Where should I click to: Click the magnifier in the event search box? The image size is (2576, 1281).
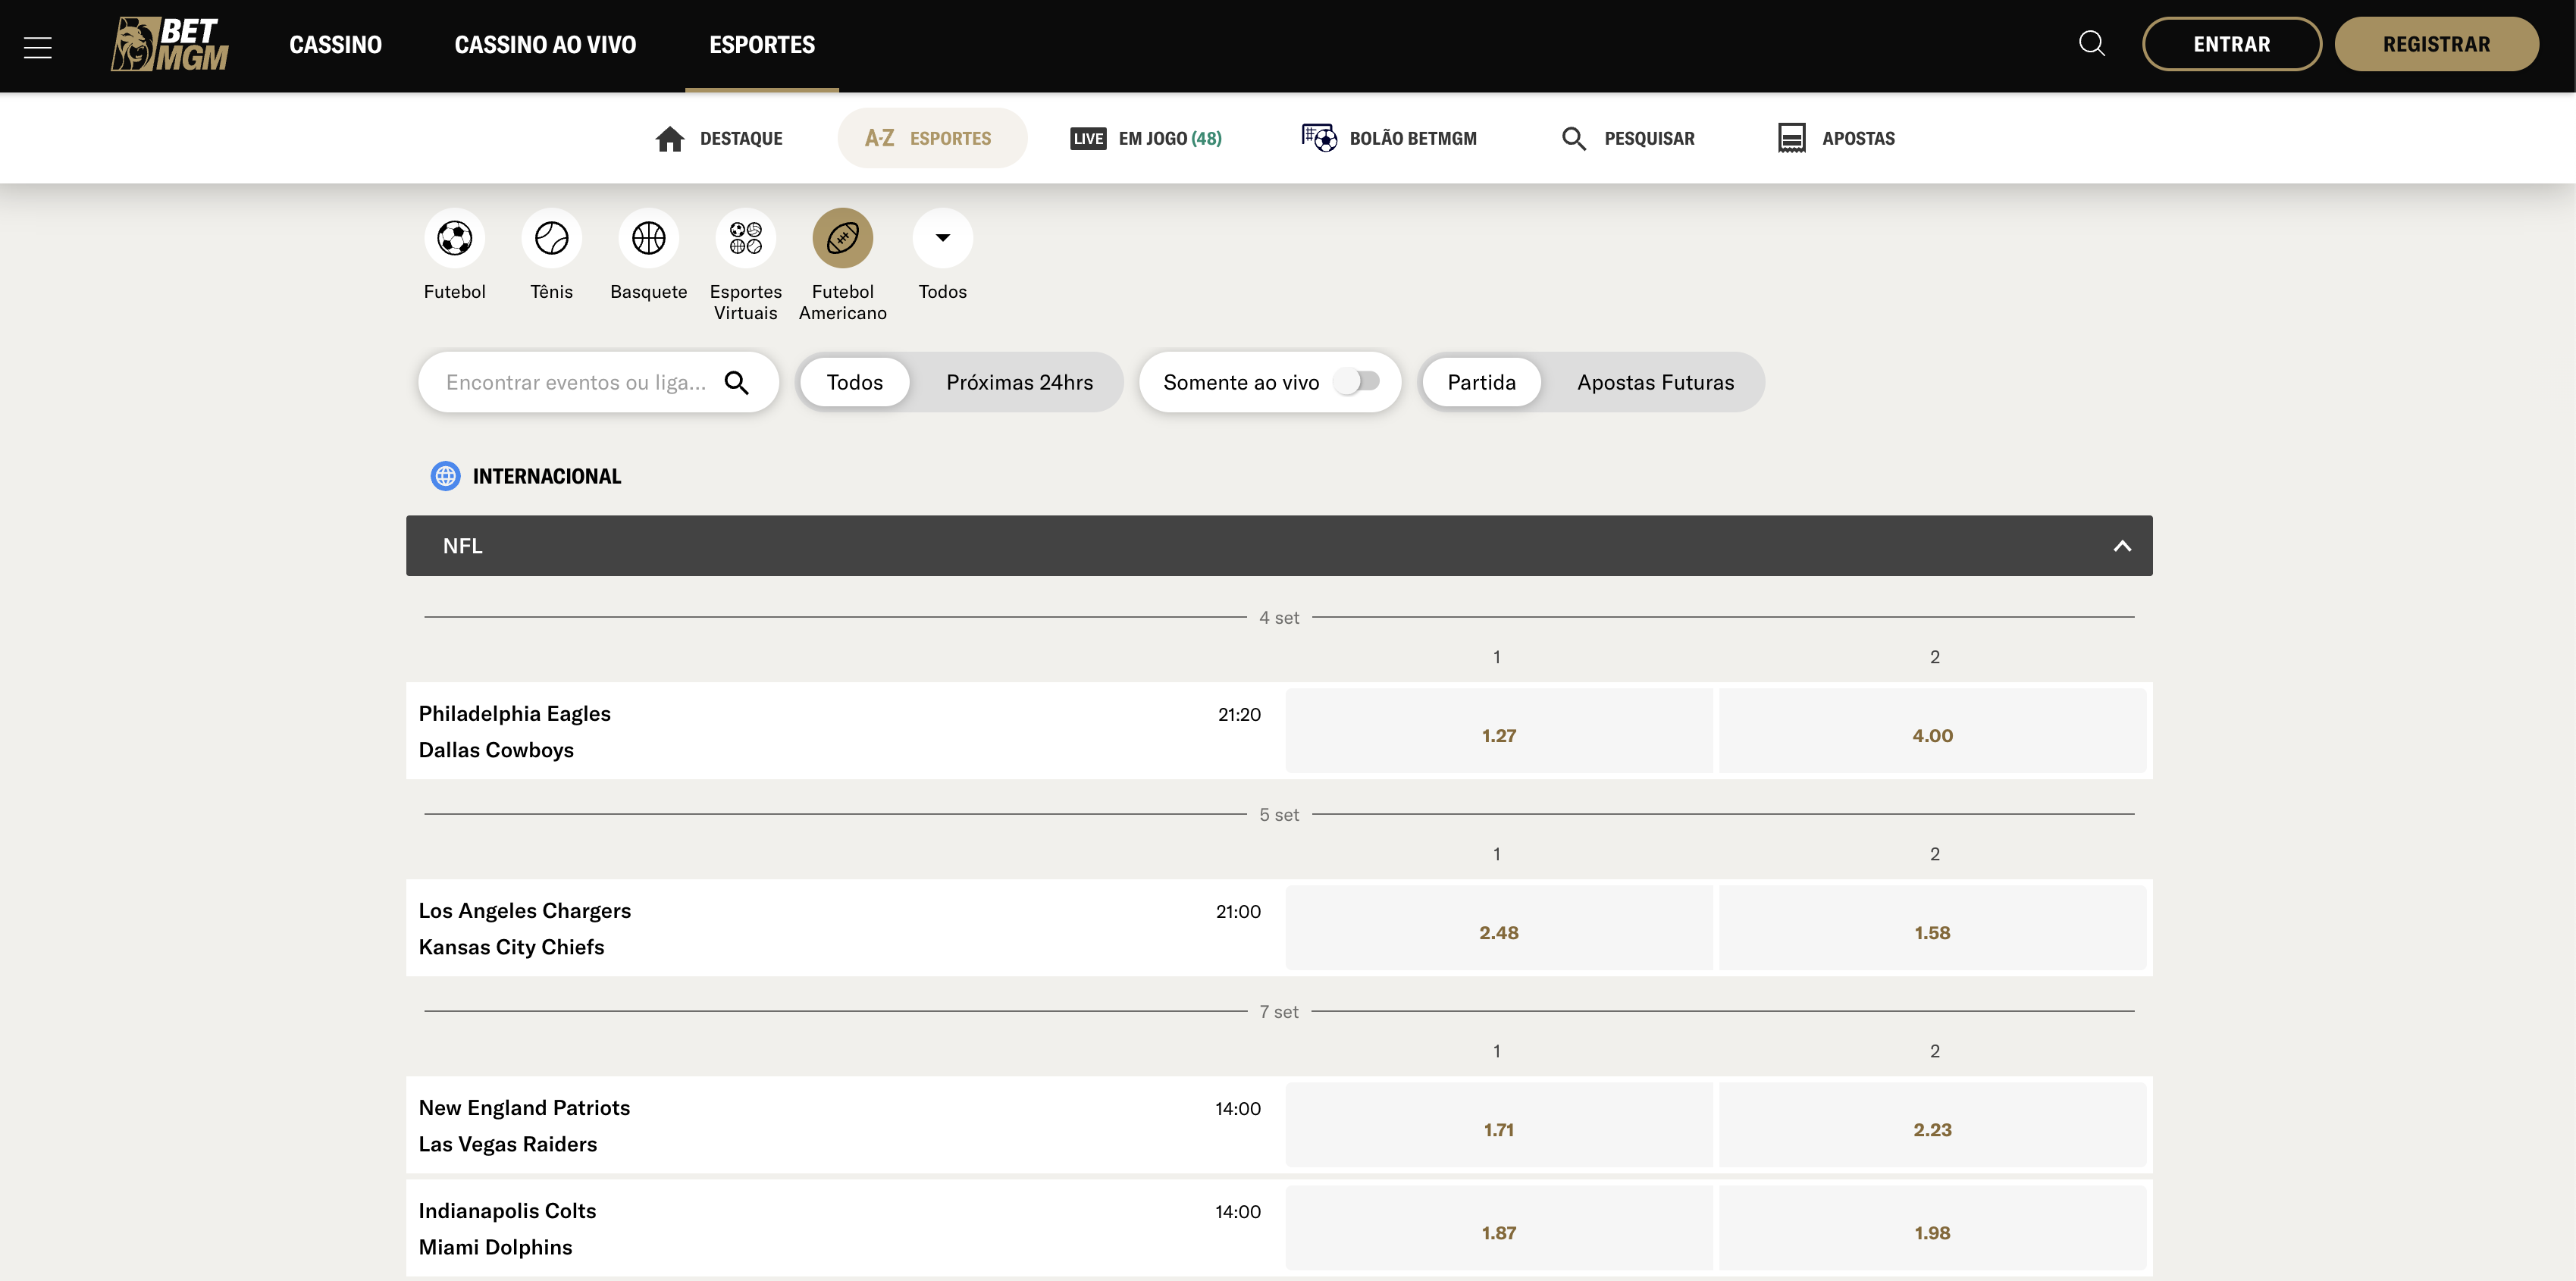[737, 382]
